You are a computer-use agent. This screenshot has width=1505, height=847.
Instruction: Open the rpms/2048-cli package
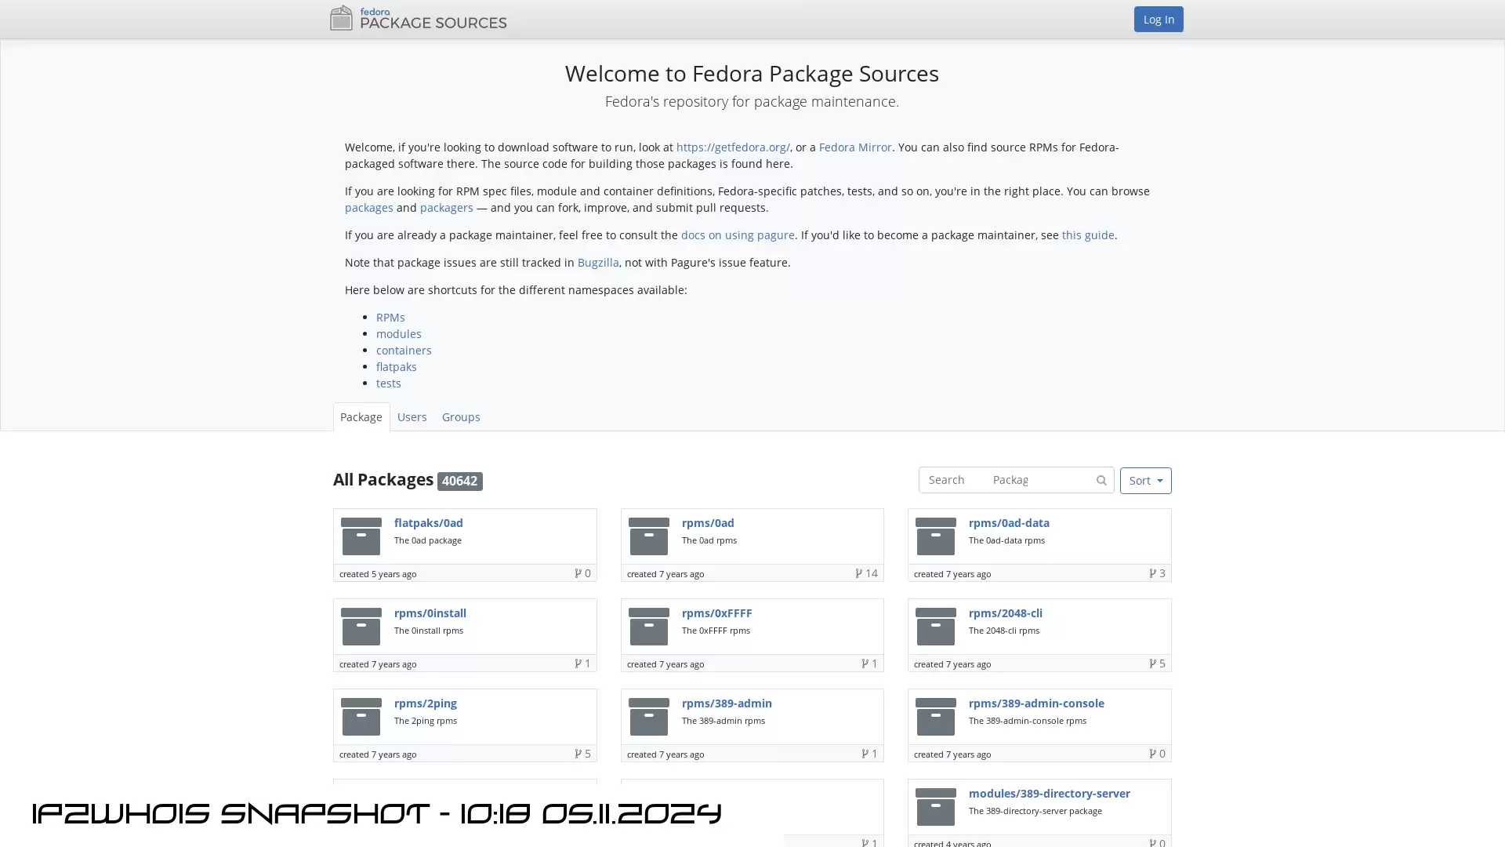tap(1006, 613)
